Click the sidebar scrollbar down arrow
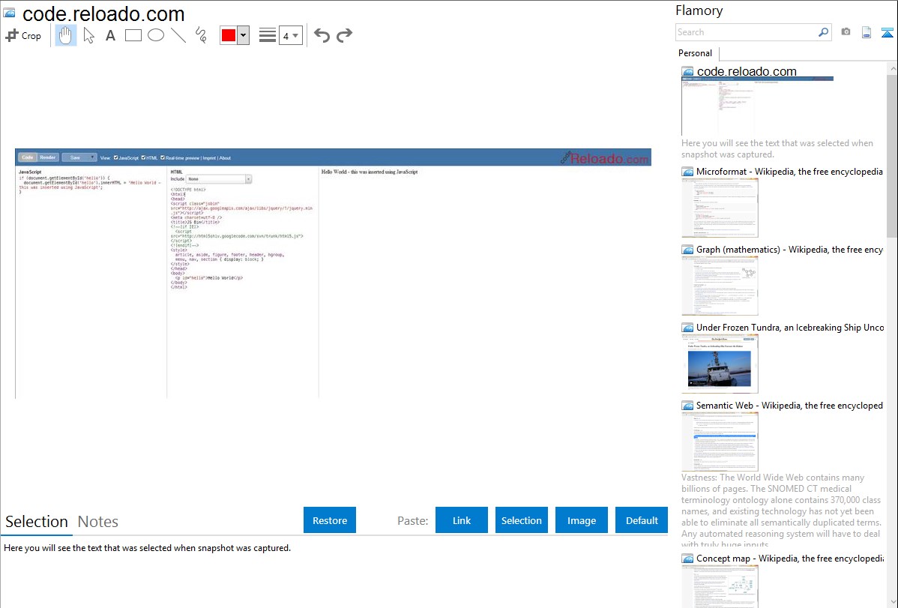This screenshot has height=608, width=898. tap(892, 602)
